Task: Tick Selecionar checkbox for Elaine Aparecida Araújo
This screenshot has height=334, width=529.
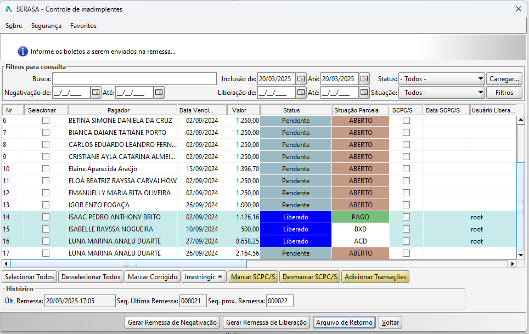Action: [x=46, y=169]
